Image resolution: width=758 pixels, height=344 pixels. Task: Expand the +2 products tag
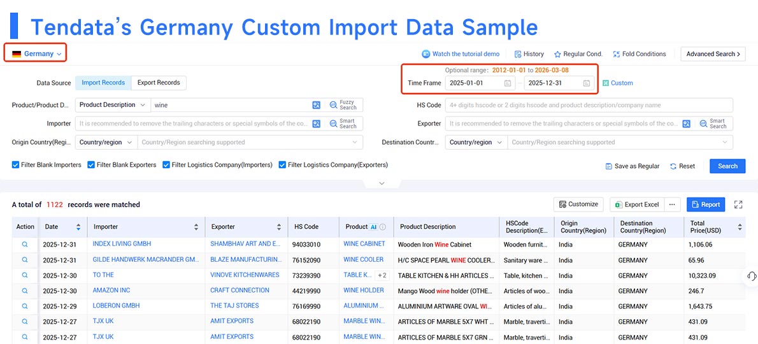click(x=382, y=275)
